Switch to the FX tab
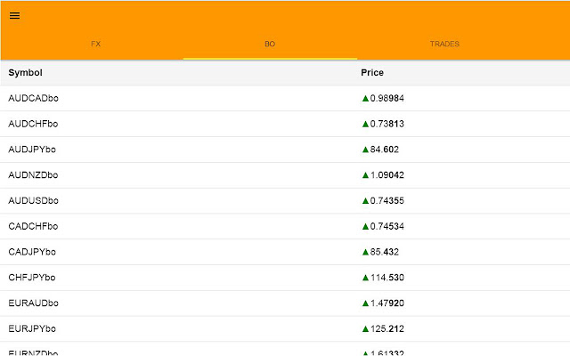This screenshot has width=570, height=356. tap(95, 44)
